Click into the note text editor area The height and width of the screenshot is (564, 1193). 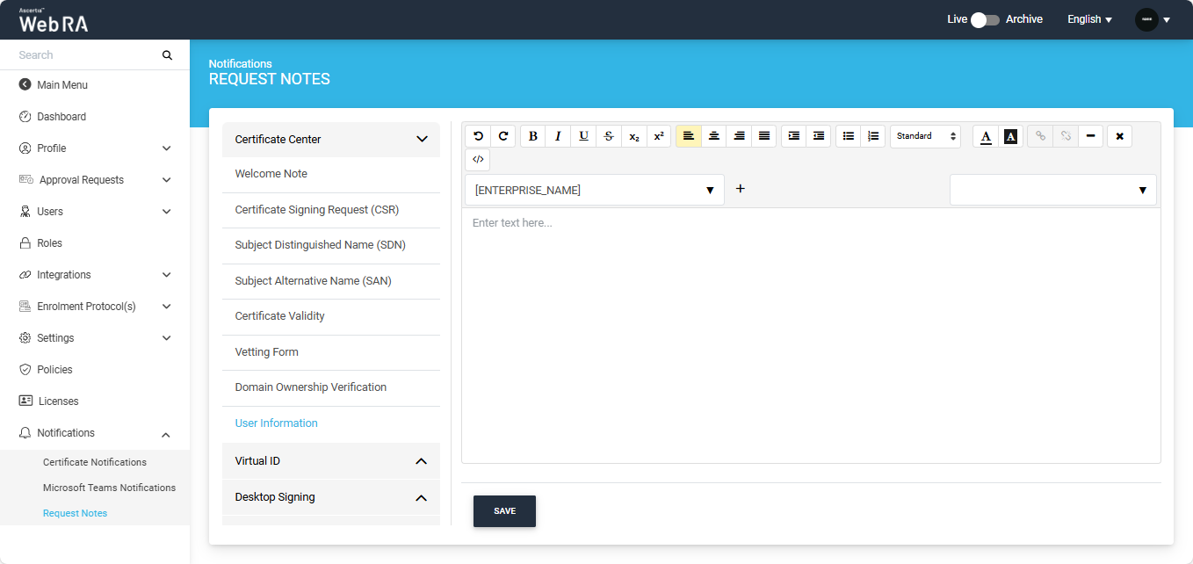(810, 334)
